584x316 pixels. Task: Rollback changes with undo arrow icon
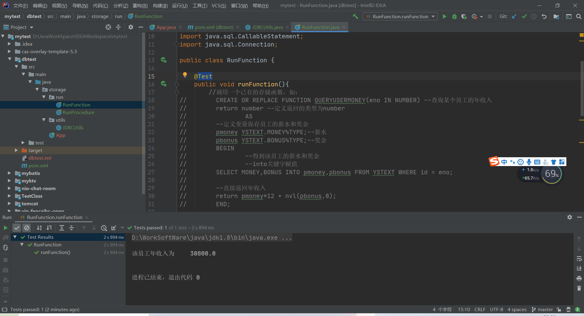(x=544, y=16)
